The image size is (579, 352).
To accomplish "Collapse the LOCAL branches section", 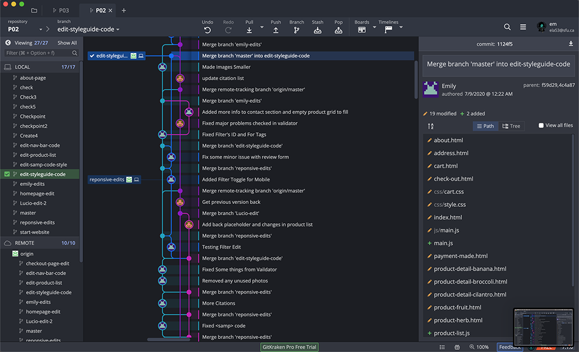I will (x=40, y=67).
